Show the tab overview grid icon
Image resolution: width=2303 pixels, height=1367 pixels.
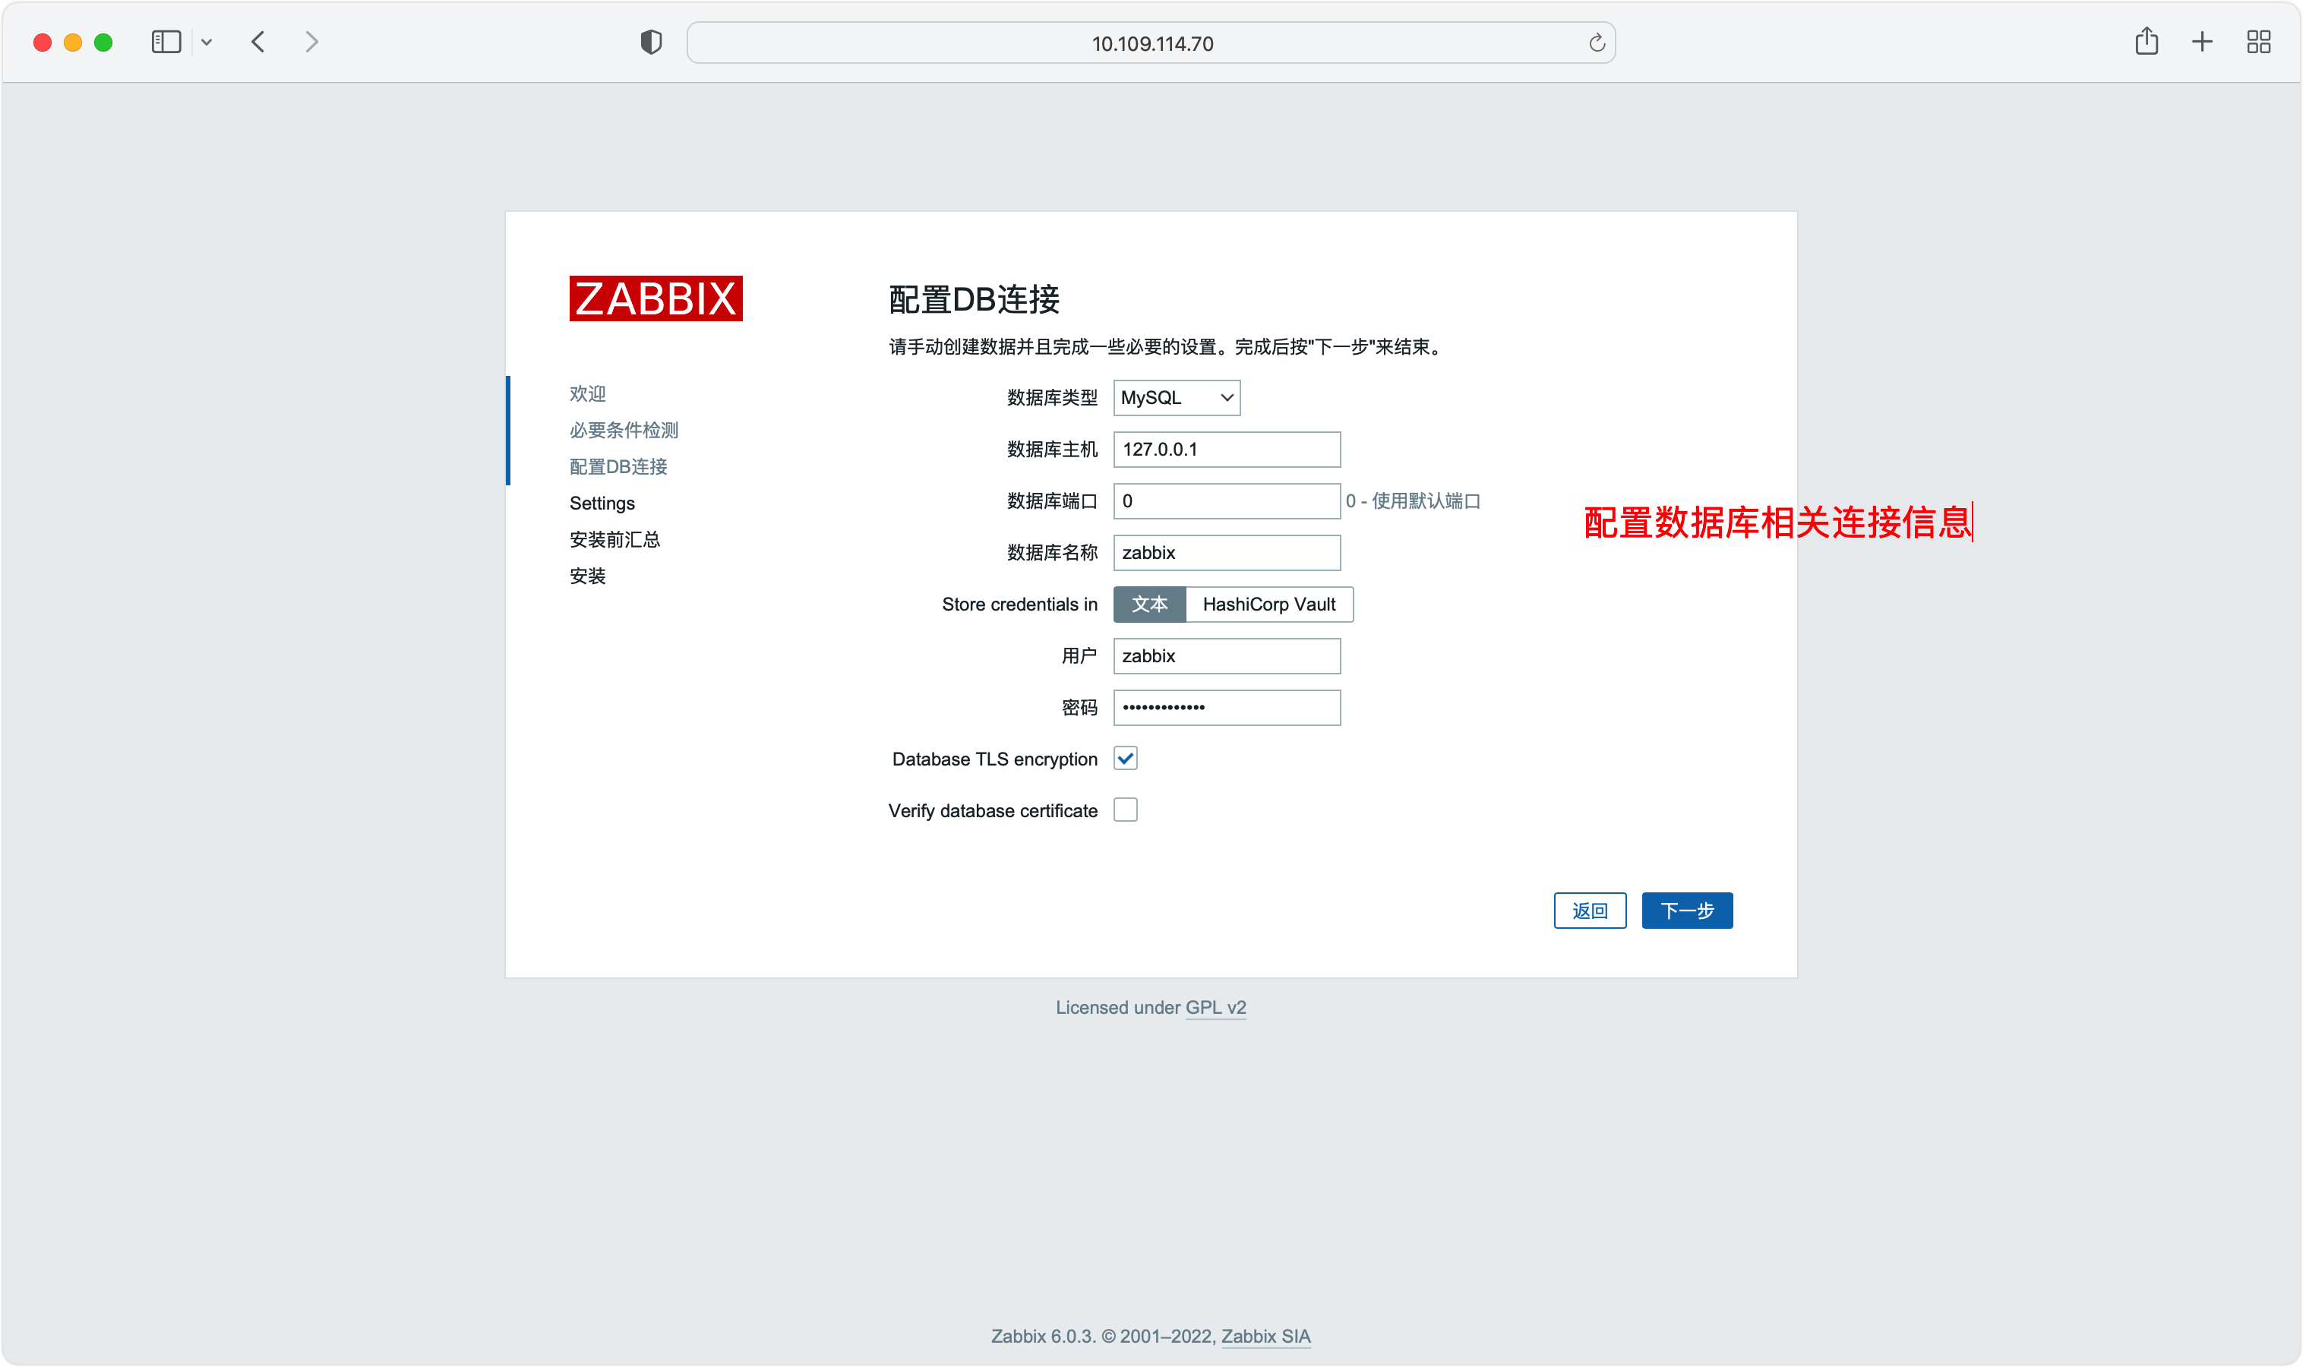pyautogui.click(x=2258, y=42)
